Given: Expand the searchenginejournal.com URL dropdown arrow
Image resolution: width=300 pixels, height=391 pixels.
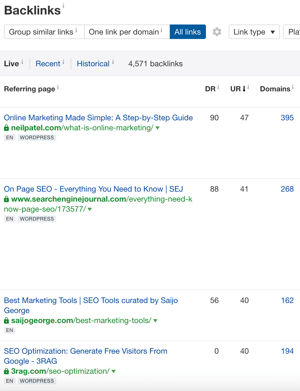Looking at the screenshot, I should pos(90,209).
